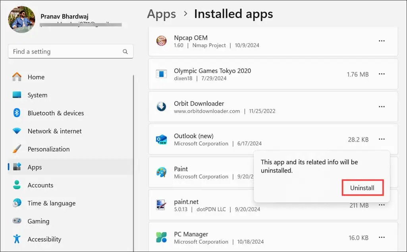Click the Orbit Downloader globe icon

(161, 106)
